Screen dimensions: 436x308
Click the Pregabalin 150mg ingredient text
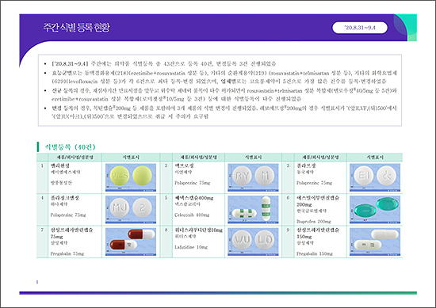point(315,253)
